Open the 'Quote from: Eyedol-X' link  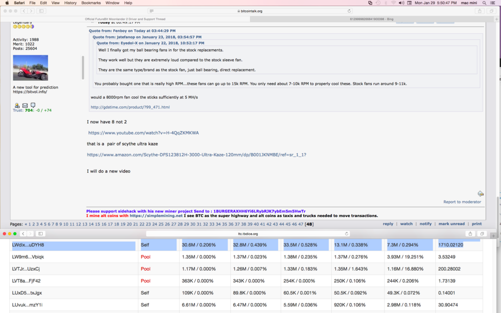150,43
